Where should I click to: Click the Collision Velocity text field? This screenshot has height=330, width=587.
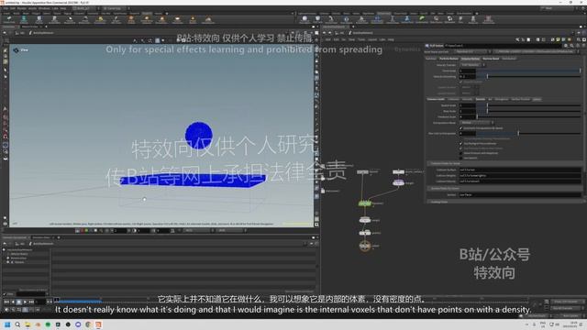point(520,181)
